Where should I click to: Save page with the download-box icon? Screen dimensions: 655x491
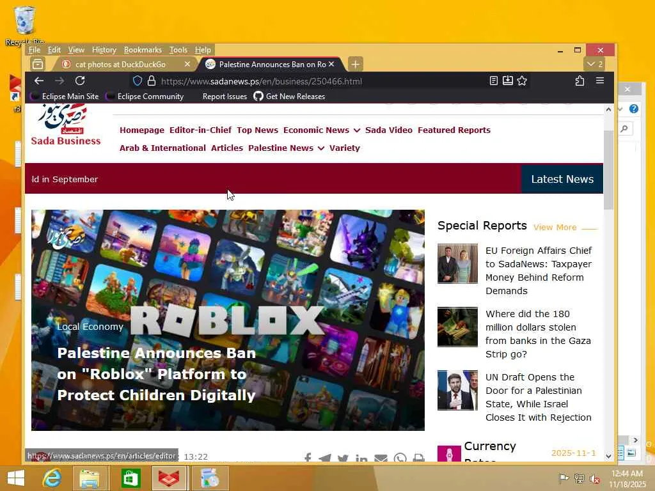point(507,81)
